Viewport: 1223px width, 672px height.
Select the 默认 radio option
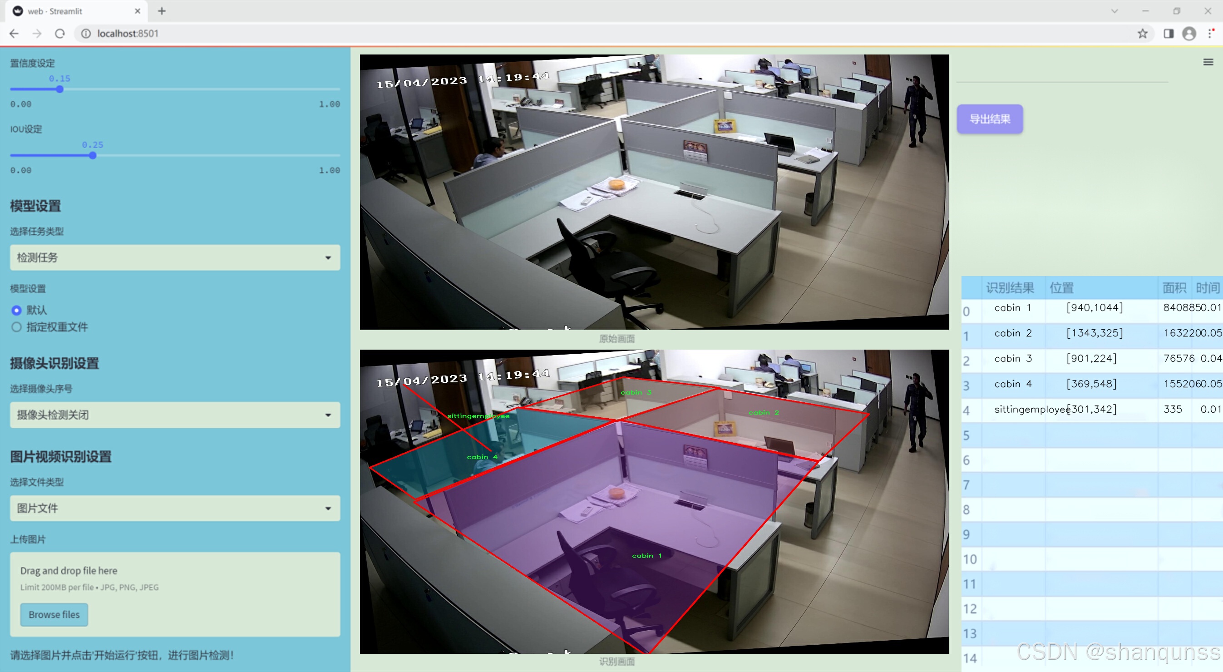pyautogui.click(x=17, y=310)
